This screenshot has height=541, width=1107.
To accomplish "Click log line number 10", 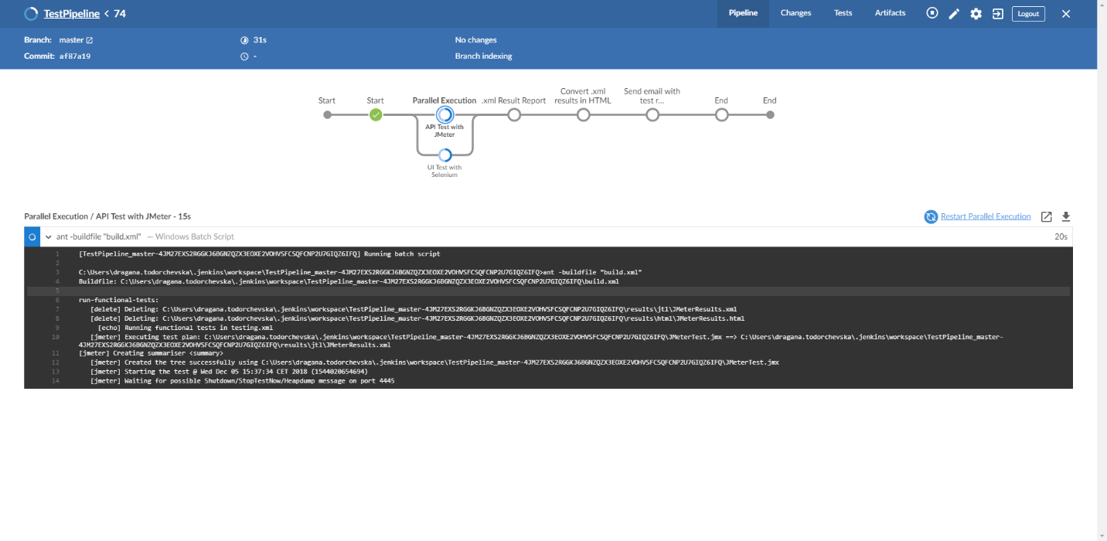I will pyautogui.click(x=56, y=337).
